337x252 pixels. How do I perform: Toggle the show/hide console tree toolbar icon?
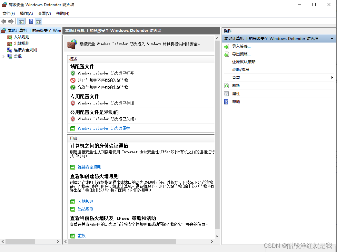click(x=21, y=21)
